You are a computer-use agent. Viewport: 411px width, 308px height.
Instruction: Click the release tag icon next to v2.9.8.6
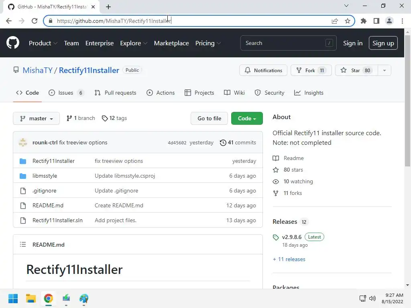(276, 237)
